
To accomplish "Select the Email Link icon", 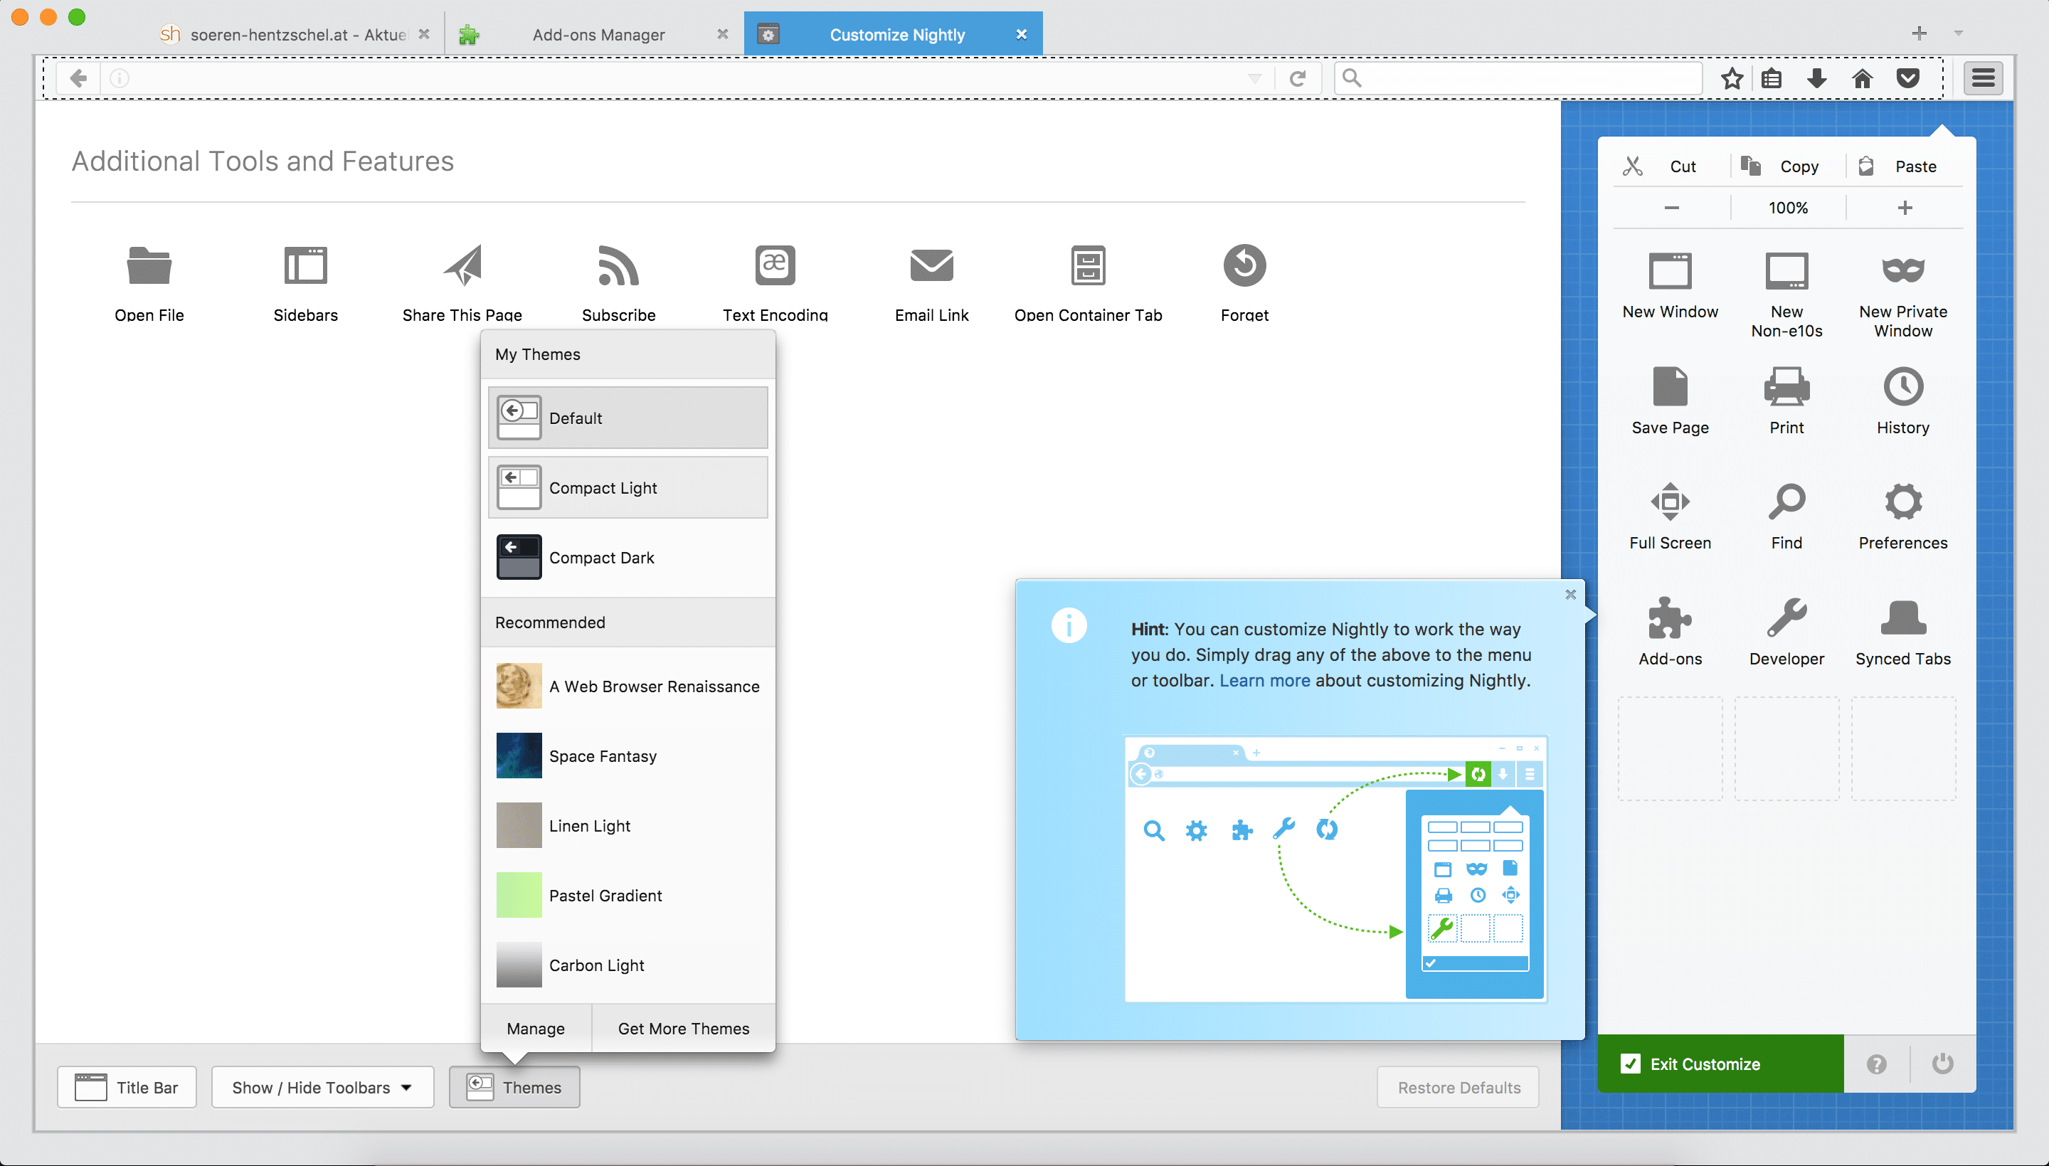I will [931, 265].
